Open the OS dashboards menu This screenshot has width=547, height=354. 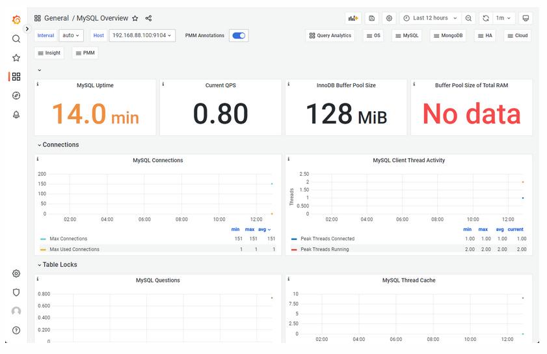pos(373,36)
